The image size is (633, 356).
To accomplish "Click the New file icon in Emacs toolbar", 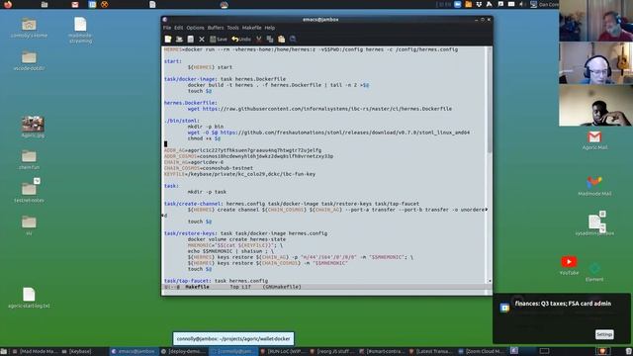I will tap(168, 40).
